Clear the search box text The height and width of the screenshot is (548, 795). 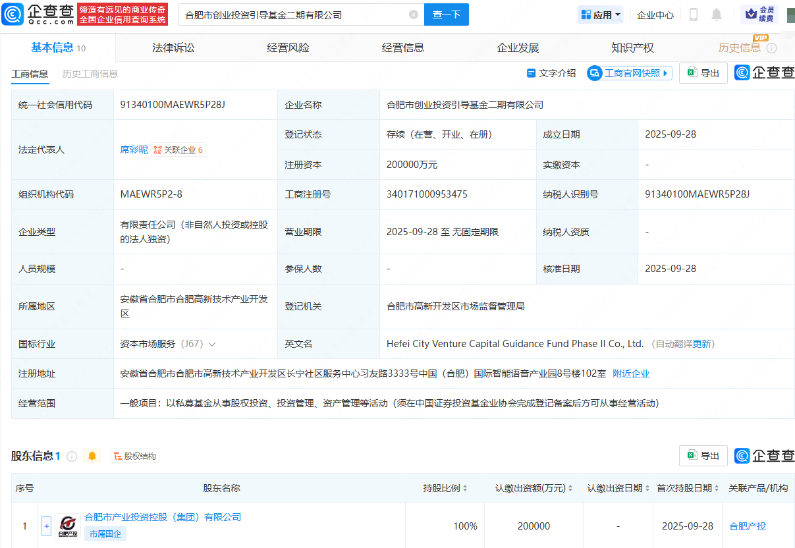[414, 14]
